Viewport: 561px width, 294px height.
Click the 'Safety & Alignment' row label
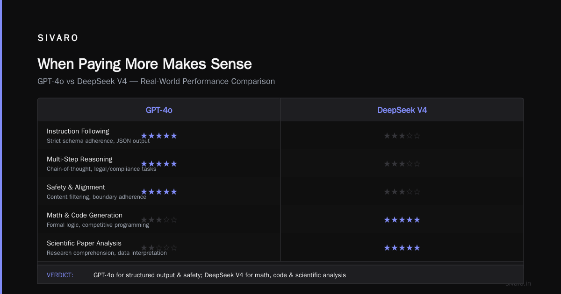pyautogui.click(x=76, y=187)
